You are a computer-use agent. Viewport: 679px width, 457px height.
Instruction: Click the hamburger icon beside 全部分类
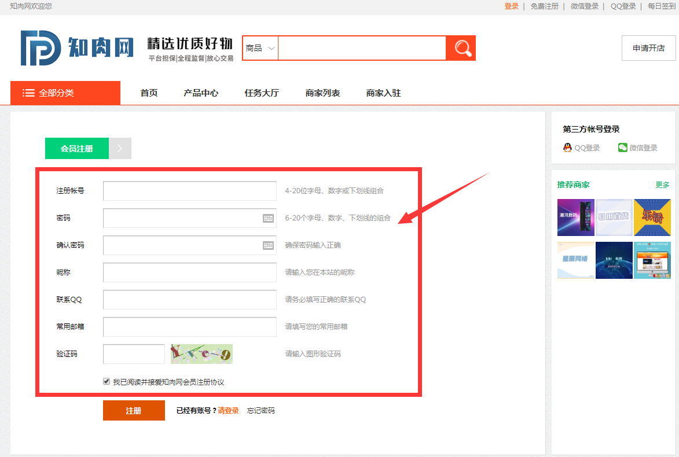[x=28, y=93]
